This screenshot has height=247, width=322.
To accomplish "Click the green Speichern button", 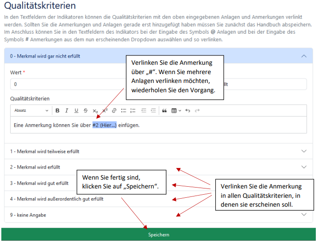I will tap(158, 235).
